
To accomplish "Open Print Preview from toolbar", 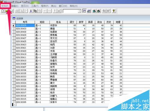I will pyautogui.click(x=21, y=11).
